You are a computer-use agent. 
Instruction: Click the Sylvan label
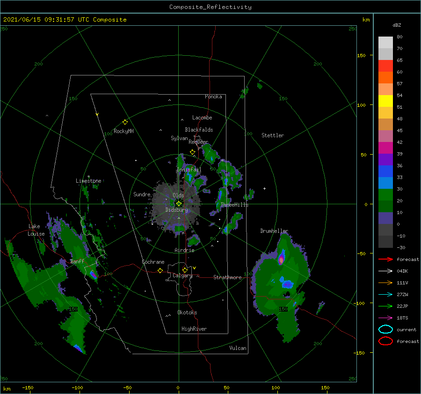179,138
